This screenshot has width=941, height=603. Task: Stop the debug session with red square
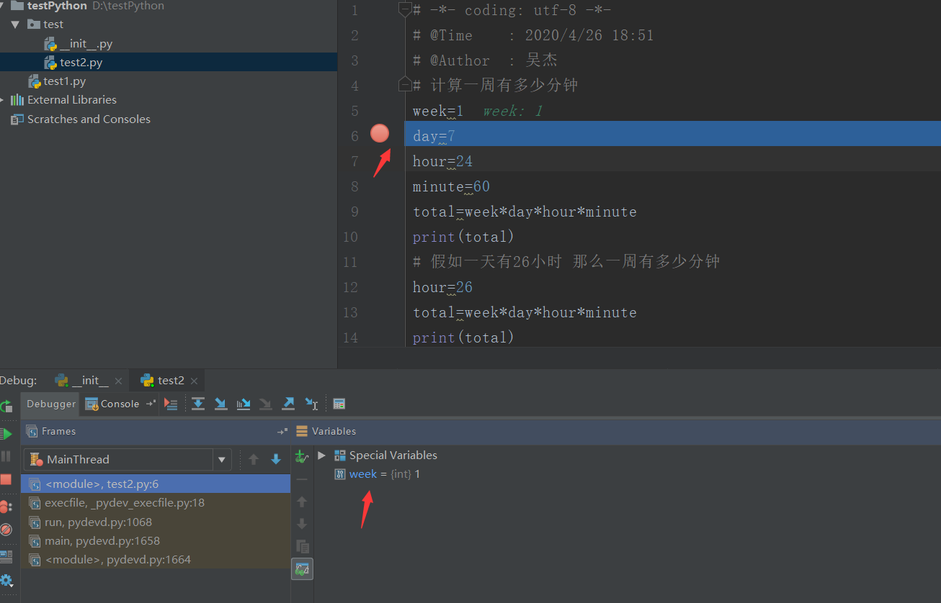[8, 477]
